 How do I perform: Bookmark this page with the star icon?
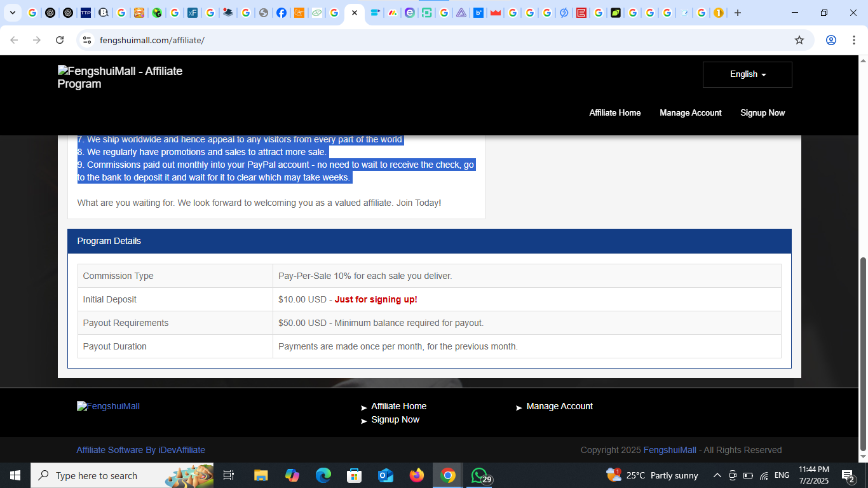pos(799,40)
